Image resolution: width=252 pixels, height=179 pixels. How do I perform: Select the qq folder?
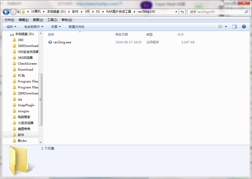click(x=20, y=99)
